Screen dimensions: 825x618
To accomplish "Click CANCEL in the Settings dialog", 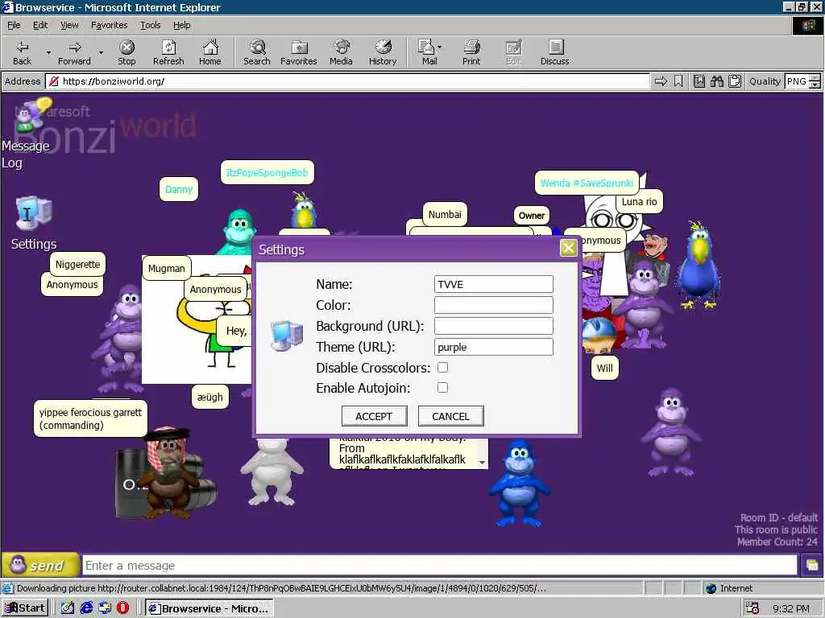I will 450,416.
